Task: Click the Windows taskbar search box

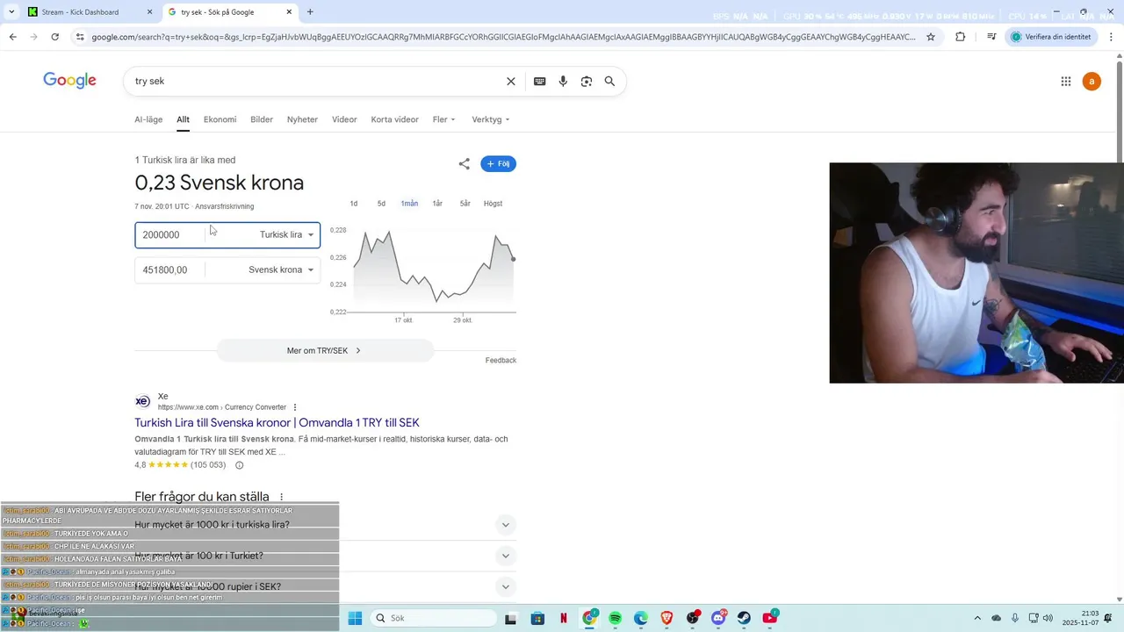Action: tap(434, 618)
